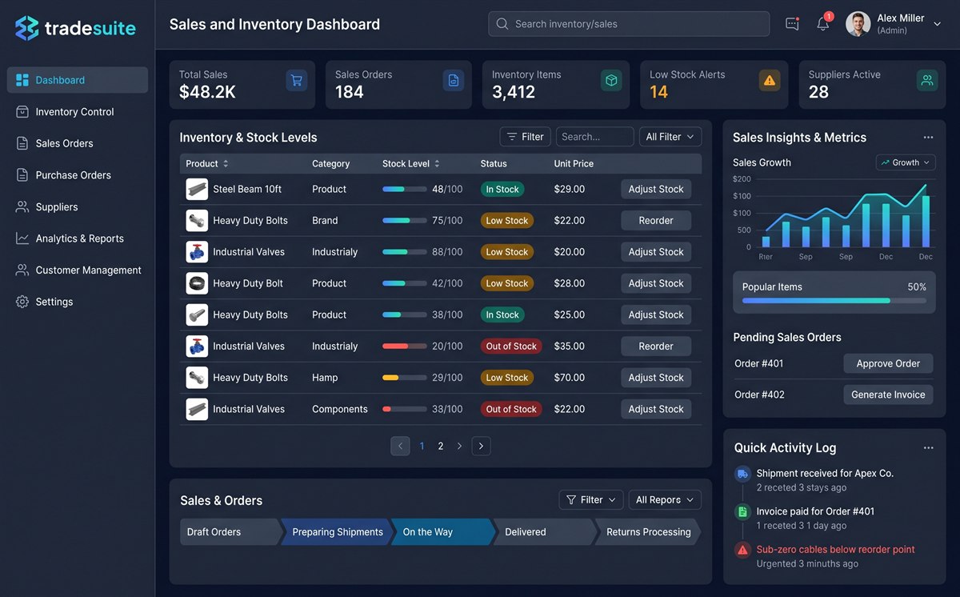
Task: Select page 2 in pagination
Action: pyautogui.click(x=440, y=447)
